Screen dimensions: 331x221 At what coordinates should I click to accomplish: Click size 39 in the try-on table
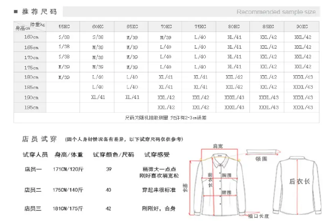click(x=109, y=169)
